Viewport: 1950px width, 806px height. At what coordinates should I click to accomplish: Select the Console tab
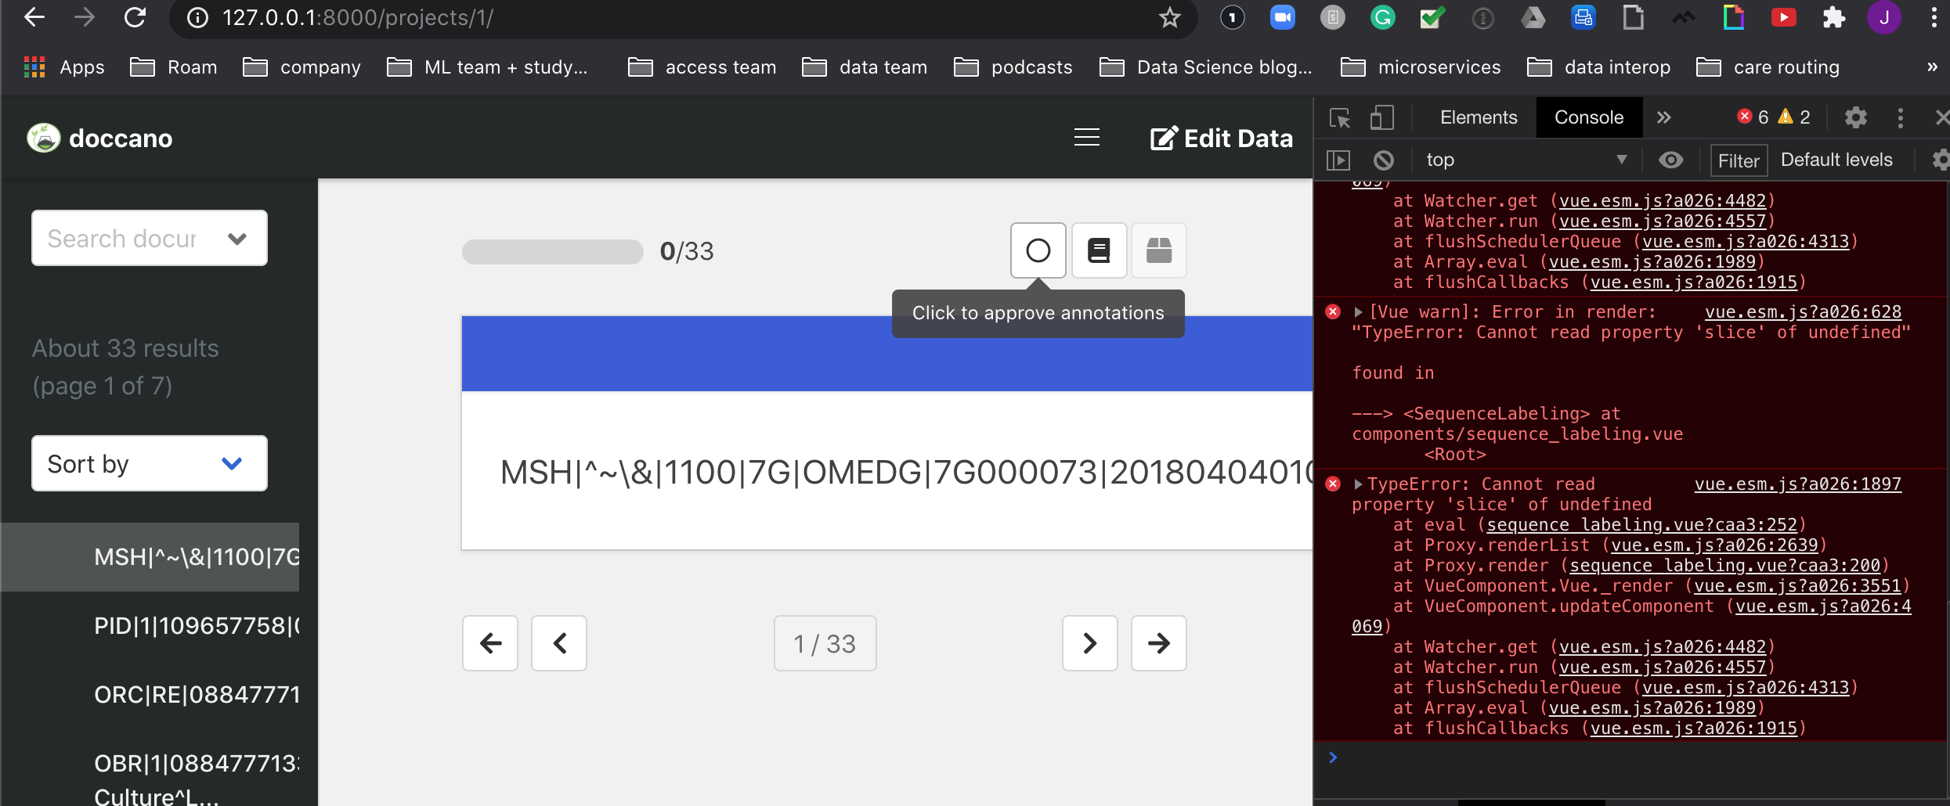coord(1588,117)
